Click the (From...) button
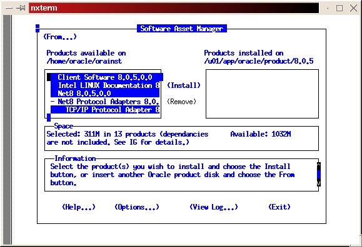This screenshot has height=247, width=362. (x=60, y=37)
